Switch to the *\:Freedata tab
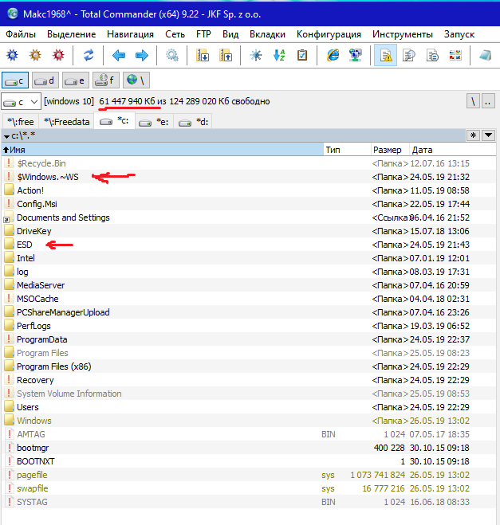Viewport: 500px width, 525px height. [x=66, y=122]
